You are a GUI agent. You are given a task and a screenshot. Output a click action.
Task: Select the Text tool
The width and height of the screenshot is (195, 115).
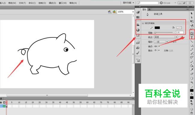coord(192,37)
